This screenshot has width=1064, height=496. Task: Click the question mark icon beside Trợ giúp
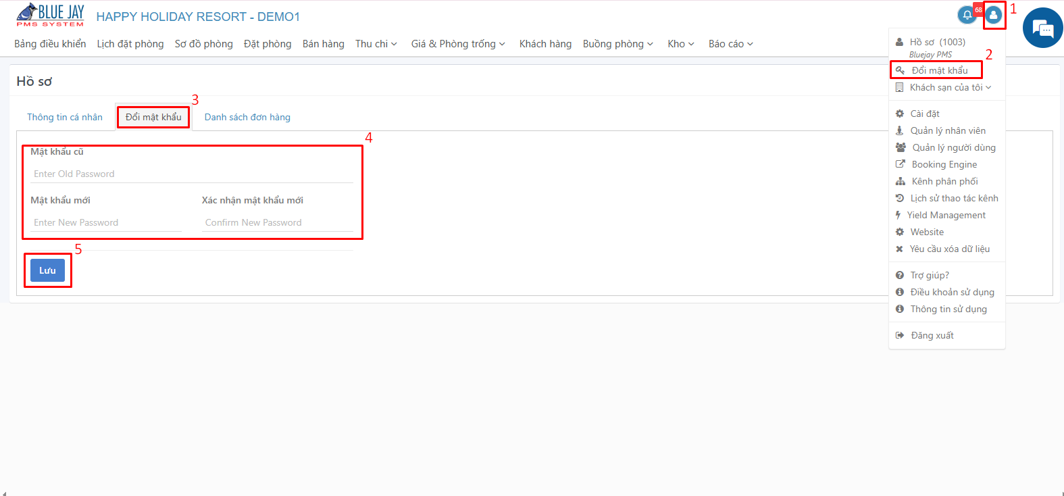[900, 275]
